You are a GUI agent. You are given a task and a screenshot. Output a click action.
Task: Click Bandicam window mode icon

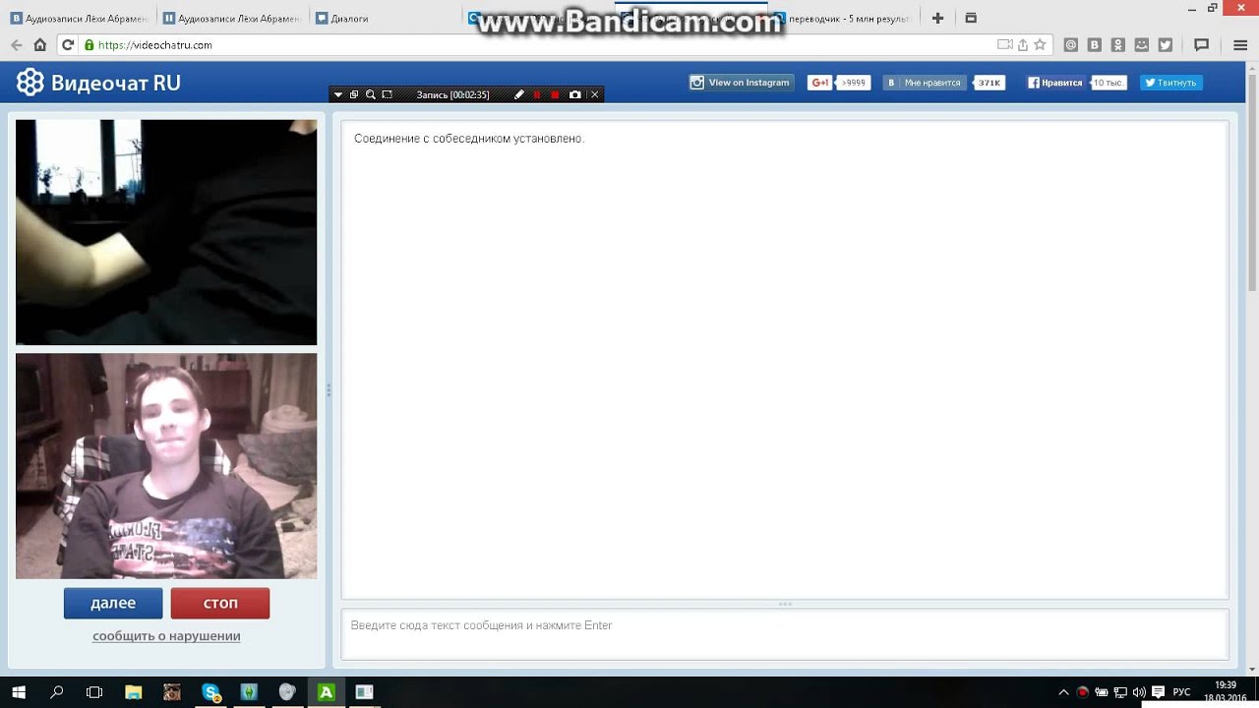point(354,95)
